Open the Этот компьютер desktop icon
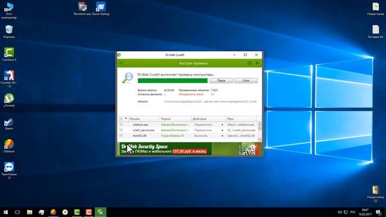The image size is (386, 217). 9,10
